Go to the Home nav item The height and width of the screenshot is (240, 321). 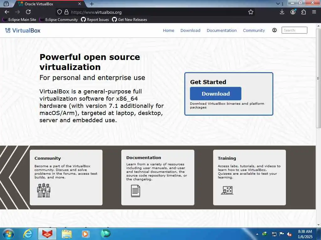point(168,30)
